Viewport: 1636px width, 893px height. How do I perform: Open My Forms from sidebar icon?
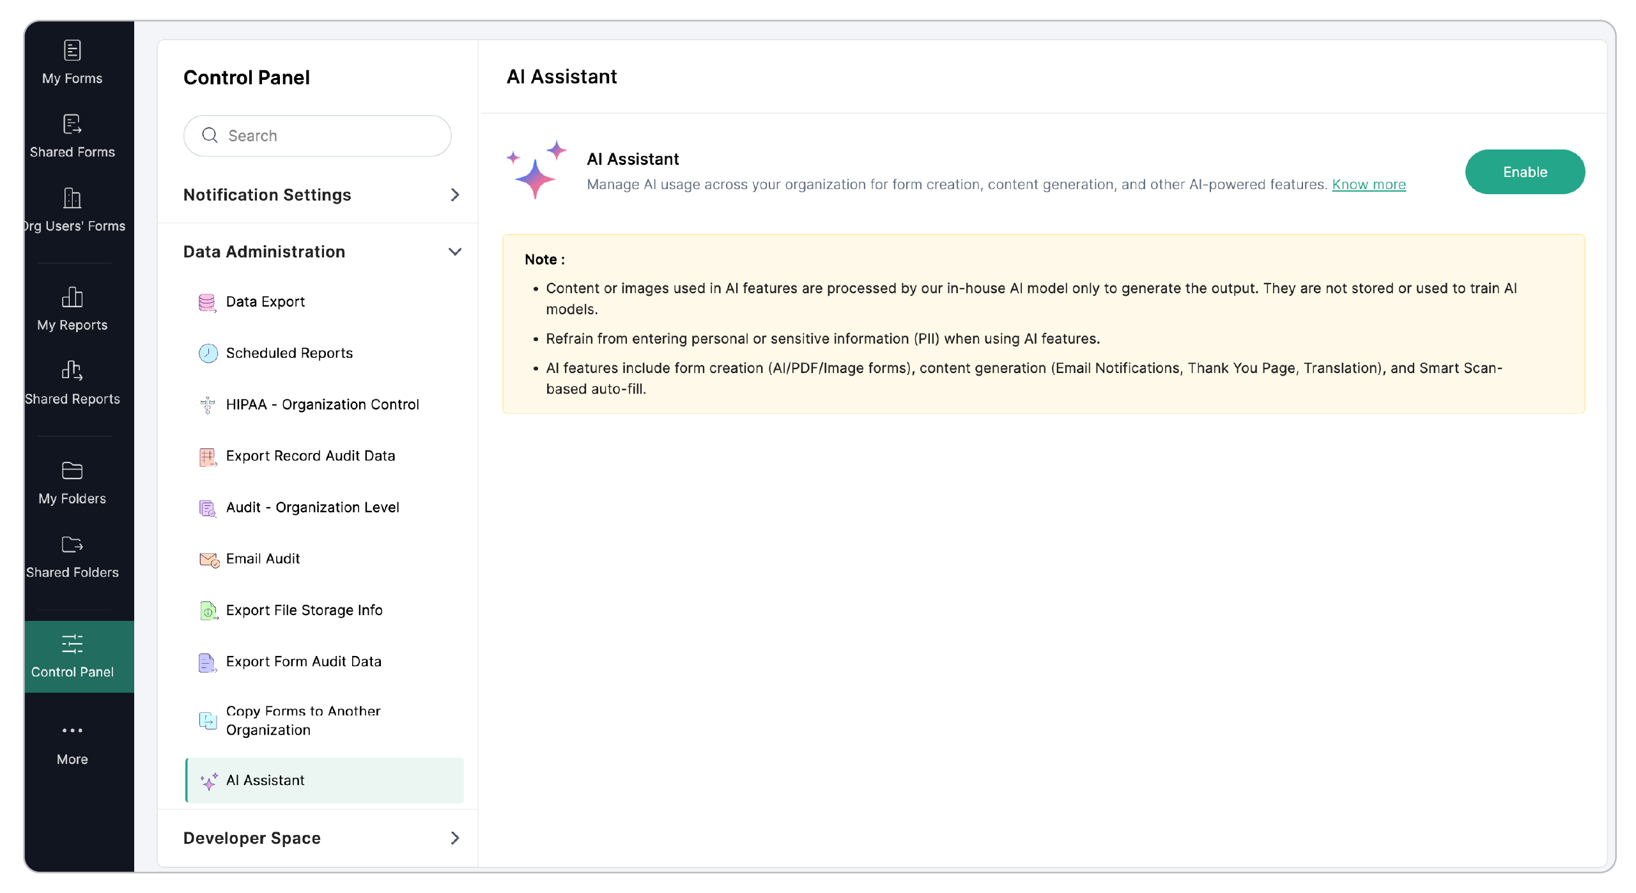(72, 50)
